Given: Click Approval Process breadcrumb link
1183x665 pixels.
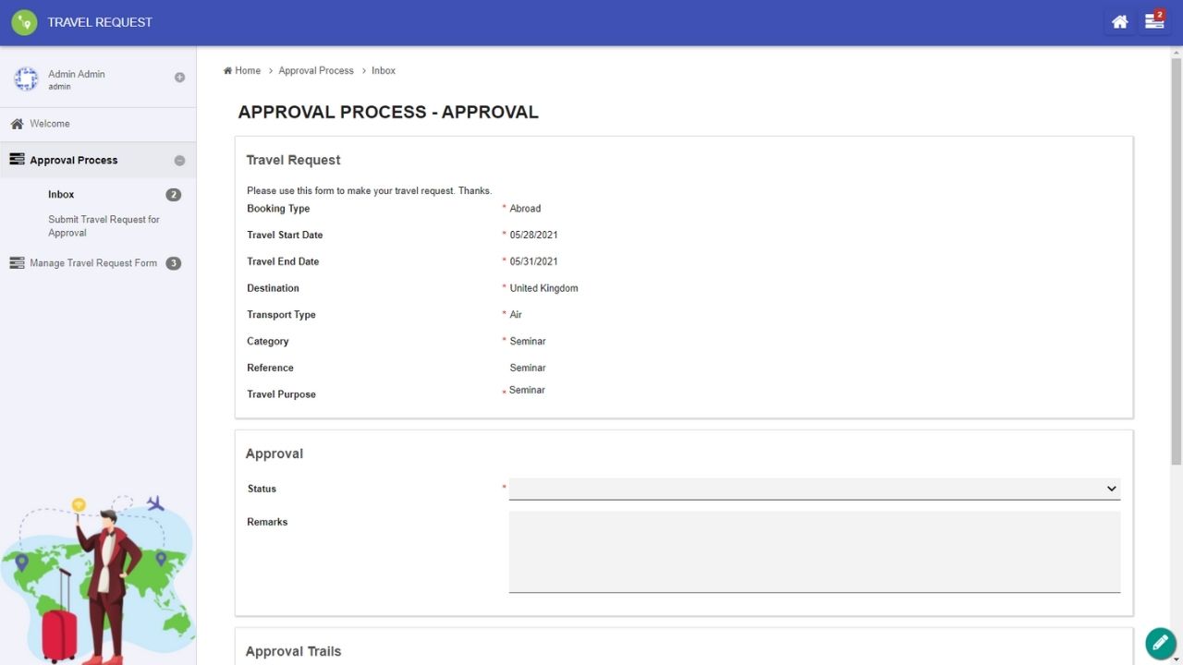Looking at the screenshot, I should 316,71.
